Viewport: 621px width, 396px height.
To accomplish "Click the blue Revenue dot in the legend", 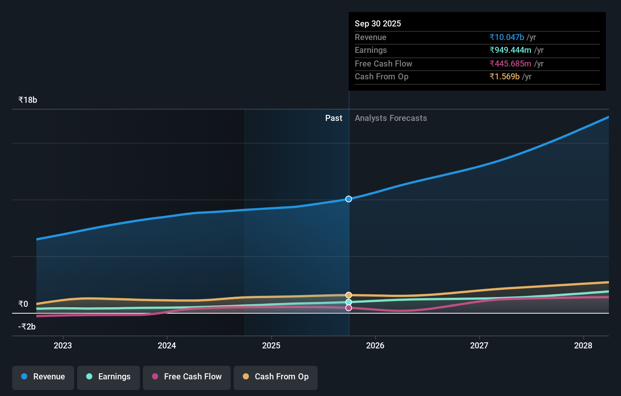I will pos(25,377).
